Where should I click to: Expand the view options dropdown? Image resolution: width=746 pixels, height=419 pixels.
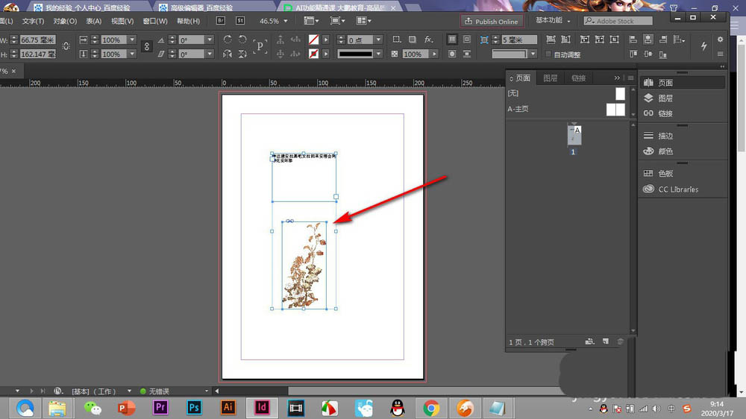[x=312, y=20]
